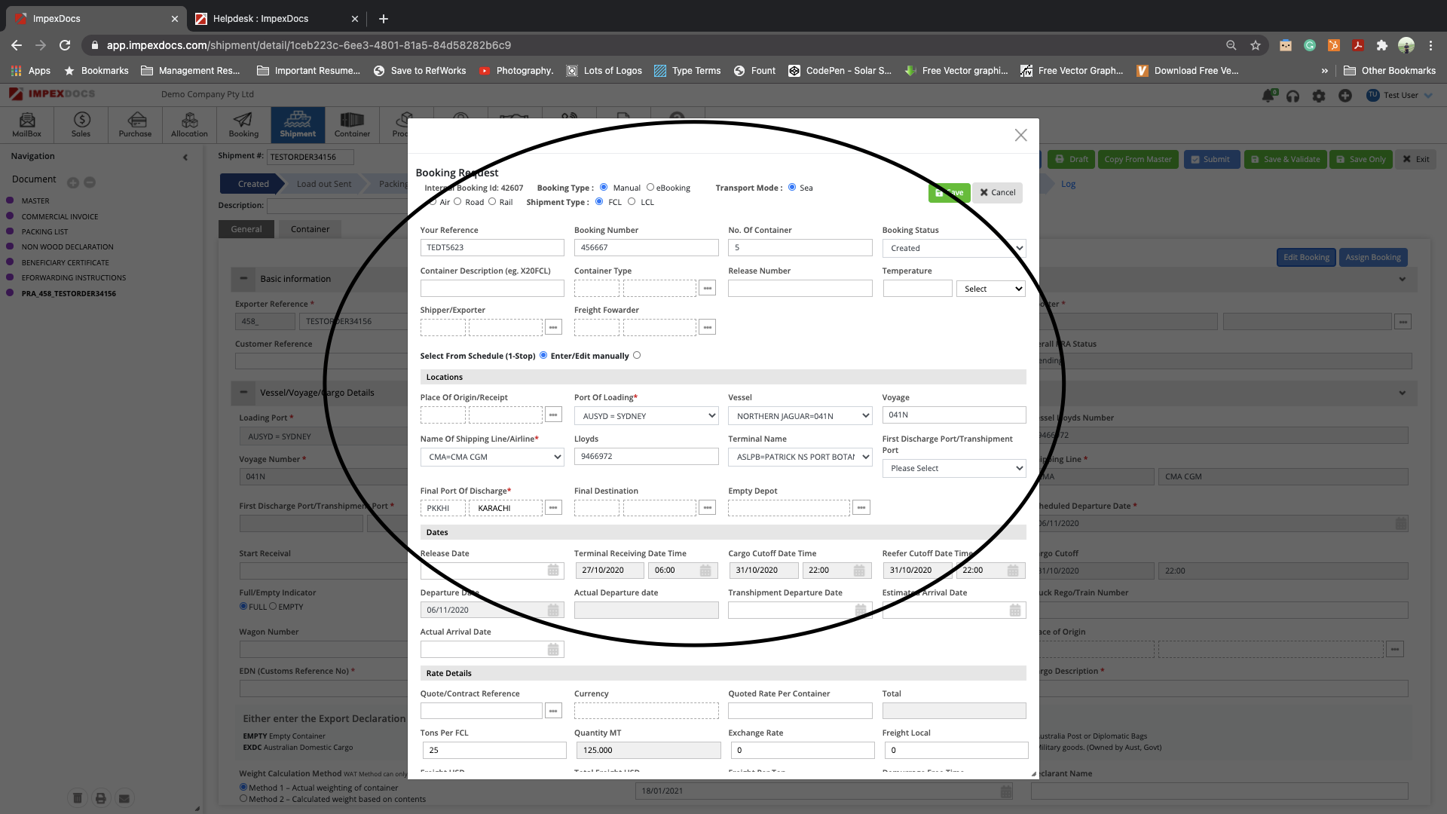Click the Your Reference input field

tap(491, 247)
